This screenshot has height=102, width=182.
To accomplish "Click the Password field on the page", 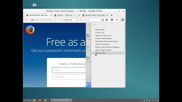I will (x=69, y=77).
